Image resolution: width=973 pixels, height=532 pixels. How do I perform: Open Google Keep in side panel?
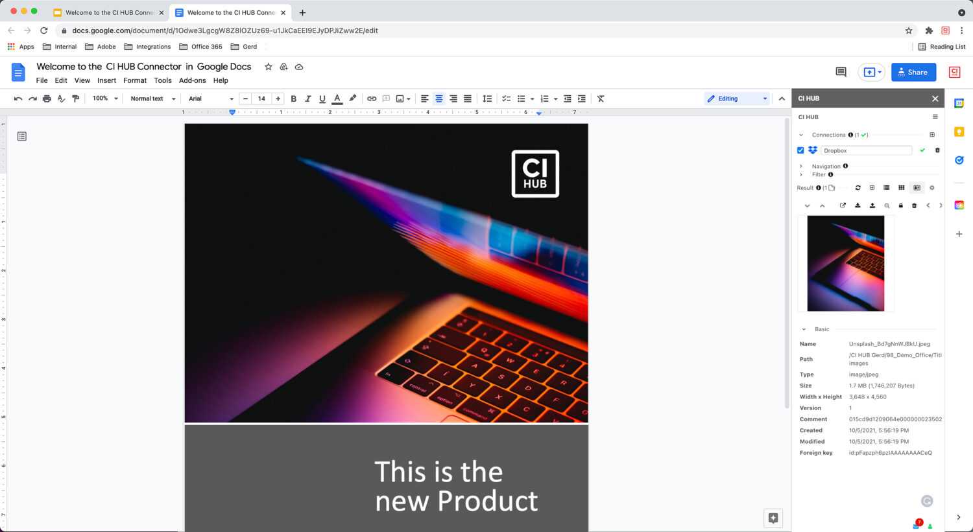click(x=959, y=132)
